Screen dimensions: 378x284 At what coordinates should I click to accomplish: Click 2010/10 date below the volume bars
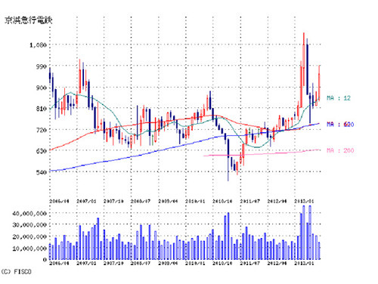coord(222,263)
